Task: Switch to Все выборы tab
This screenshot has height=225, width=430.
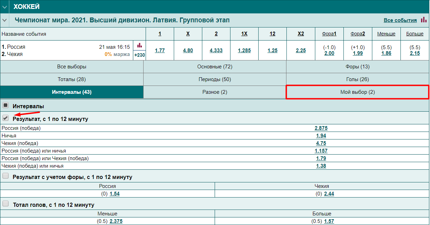Action: [72, 67]
